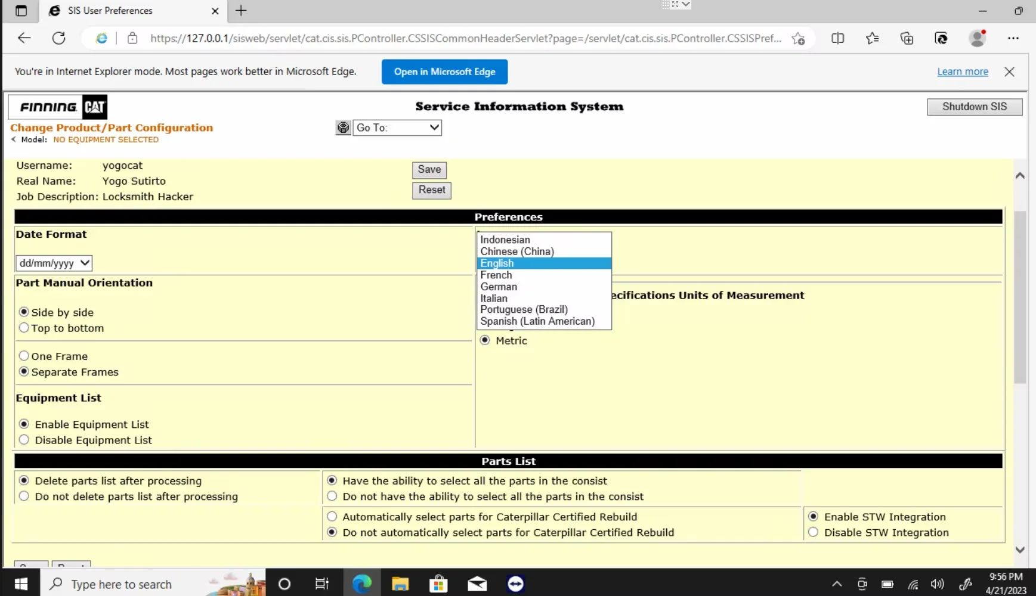The width and height of the screenshot is (1036, 596).
Task: Open browser Favorites star list icon
Action: click(872, 38)
